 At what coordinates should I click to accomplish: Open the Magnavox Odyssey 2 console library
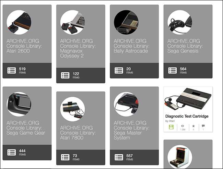click(78, 48)
